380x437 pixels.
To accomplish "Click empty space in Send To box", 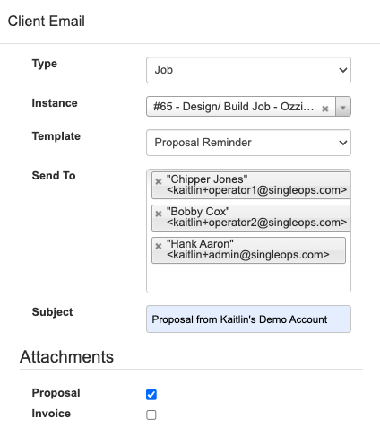I will click(x=248, y=278).
